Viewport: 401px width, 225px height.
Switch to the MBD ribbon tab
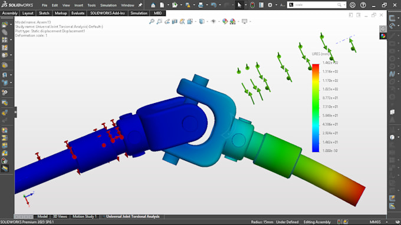coord(157,13)
